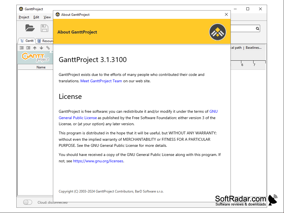The height and width of the screenshot is (213, 284).
Task: Open the Edit menu
Action: tap(36, 17)
